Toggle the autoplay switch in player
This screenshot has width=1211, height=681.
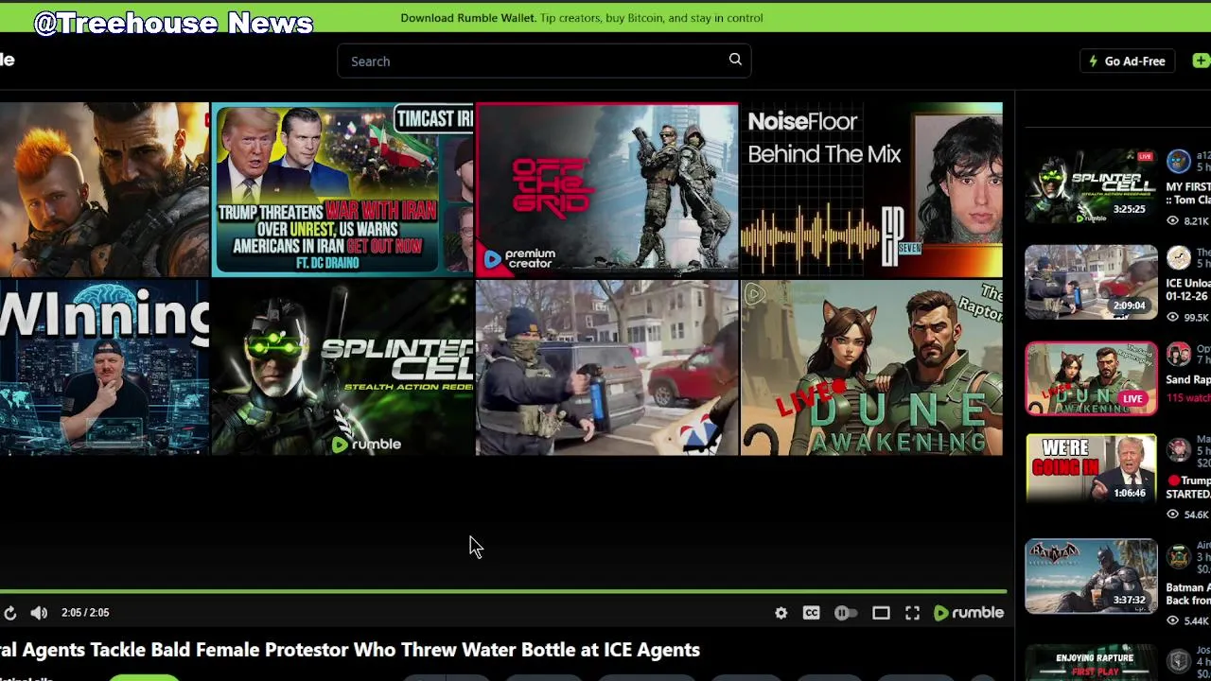tap(846, 613)
